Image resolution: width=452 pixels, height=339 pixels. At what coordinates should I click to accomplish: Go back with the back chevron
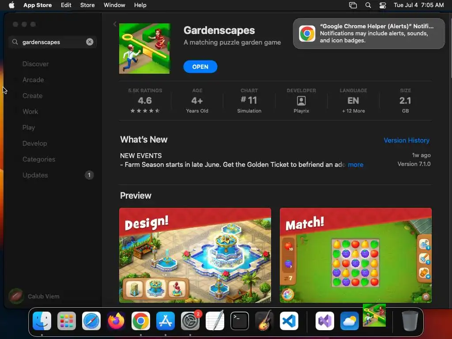(x=115, y=24)
